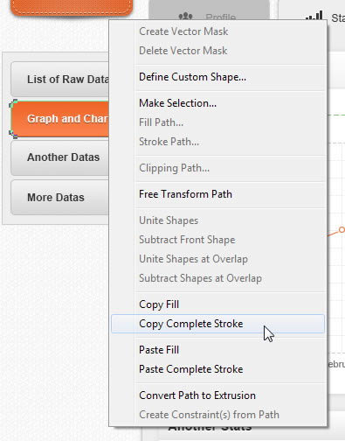Click Clipping Path menu item
The width and height of the screenshot is (345, 441).
click(x=217, y=168)
